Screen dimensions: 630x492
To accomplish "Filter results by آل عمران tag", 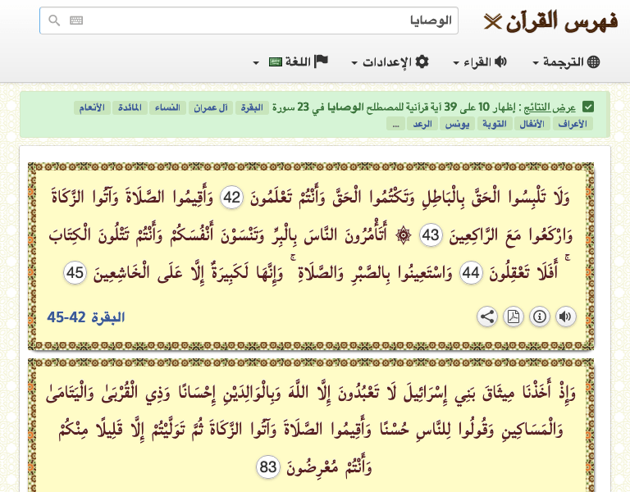I will [211, 107].
